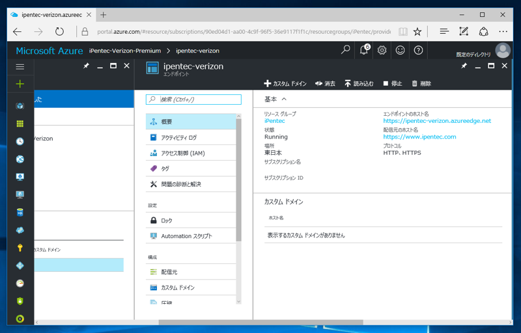Click the blade menu vertical scrollbar

tap(238, 181)
